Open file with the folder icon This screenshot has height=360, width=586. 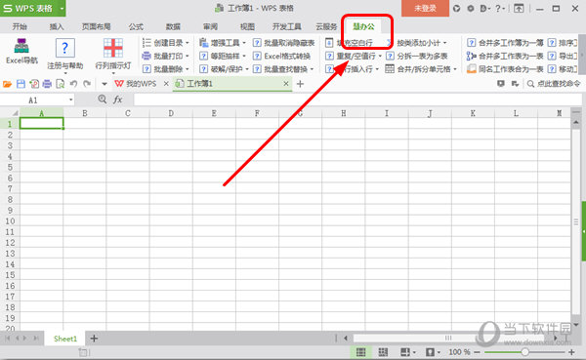(x=7, y=84)
